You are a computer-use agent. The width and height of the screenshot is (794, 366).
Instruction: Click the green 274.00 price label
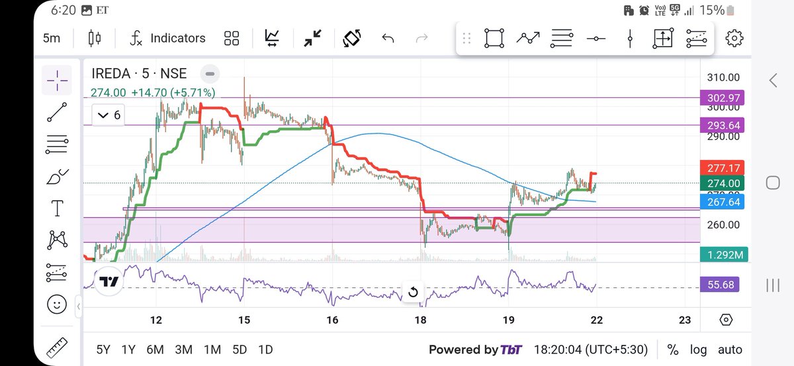pos(722,183)
